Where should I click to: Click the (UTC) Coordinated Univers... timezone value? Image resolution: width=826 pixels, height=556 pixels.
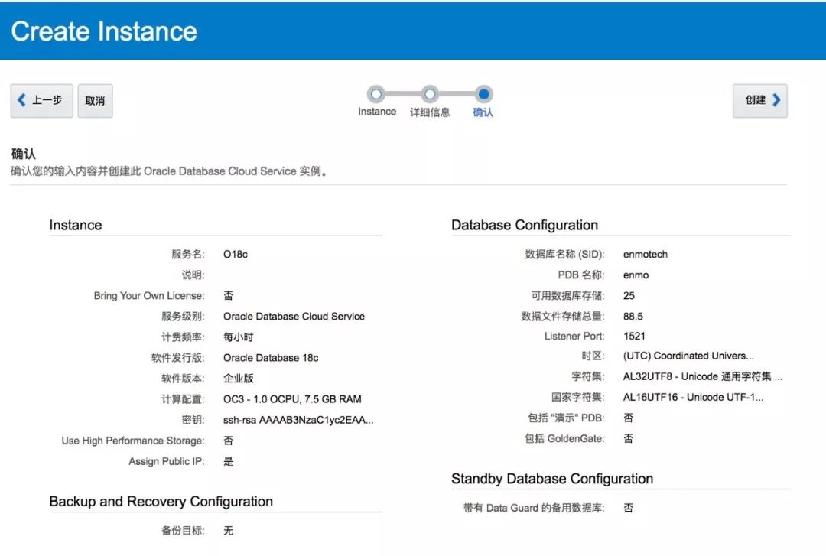pos(688,356)
